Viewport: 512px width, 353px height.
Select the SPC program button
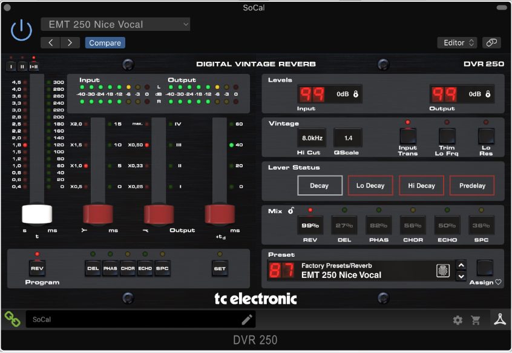(x=162, y=268)
